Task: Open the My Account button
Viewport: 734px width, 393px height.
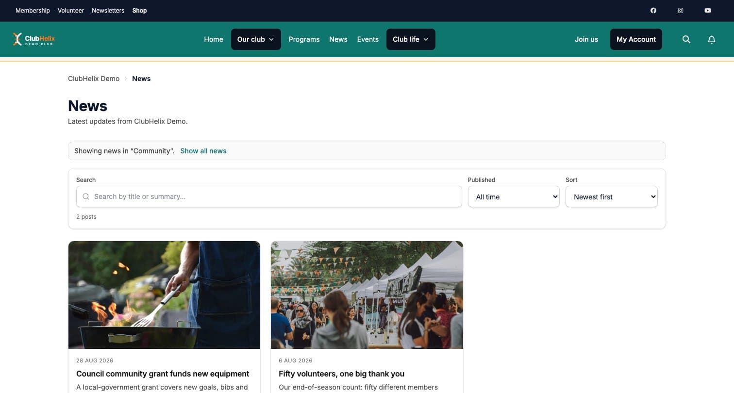Action: [636, 39]
